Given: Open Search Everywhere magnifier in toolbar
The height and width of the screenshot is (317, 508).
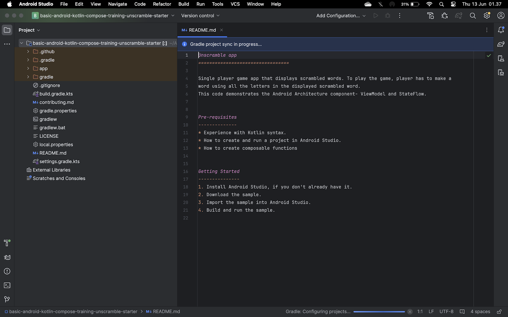Looking at the screenshot, I should (473, 16).
